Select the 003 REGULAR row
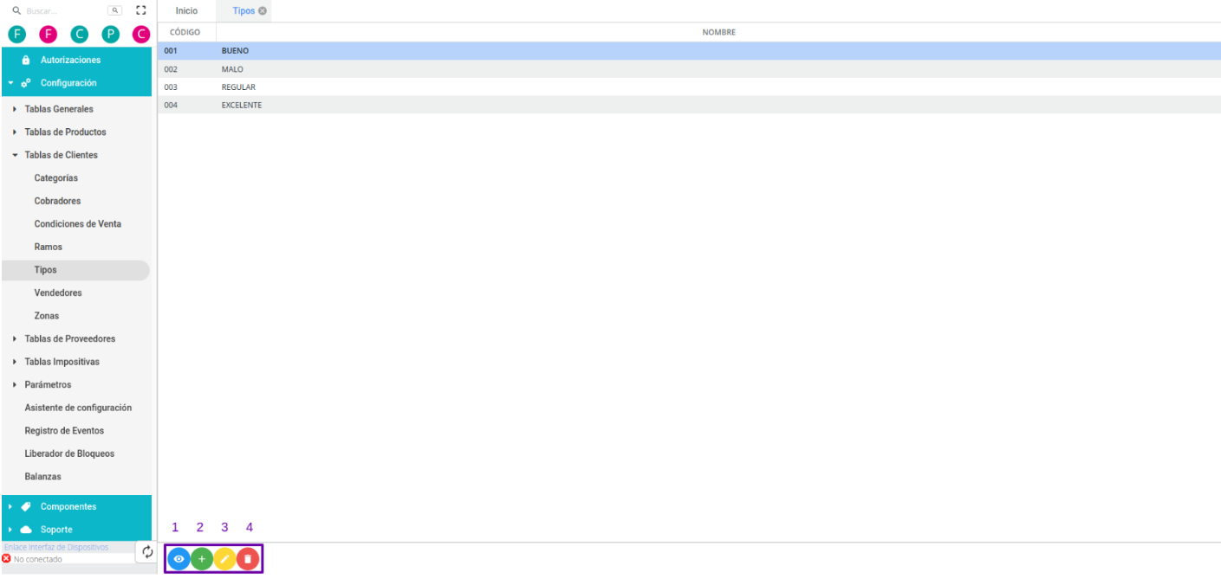This screenshot has height=579, width=1221. coord(689,87)
